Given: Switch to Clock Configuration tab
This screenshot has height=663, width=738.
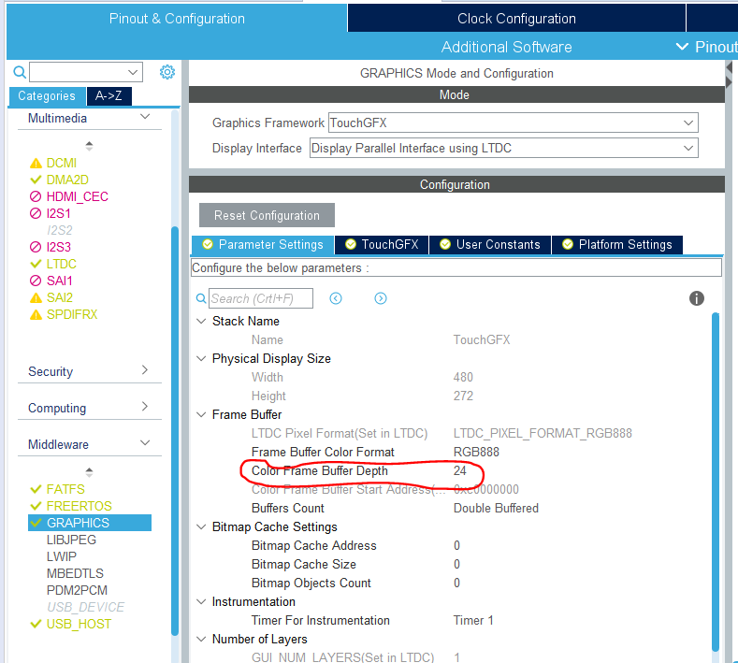Looking at the screenshot, I should [516, 19].
